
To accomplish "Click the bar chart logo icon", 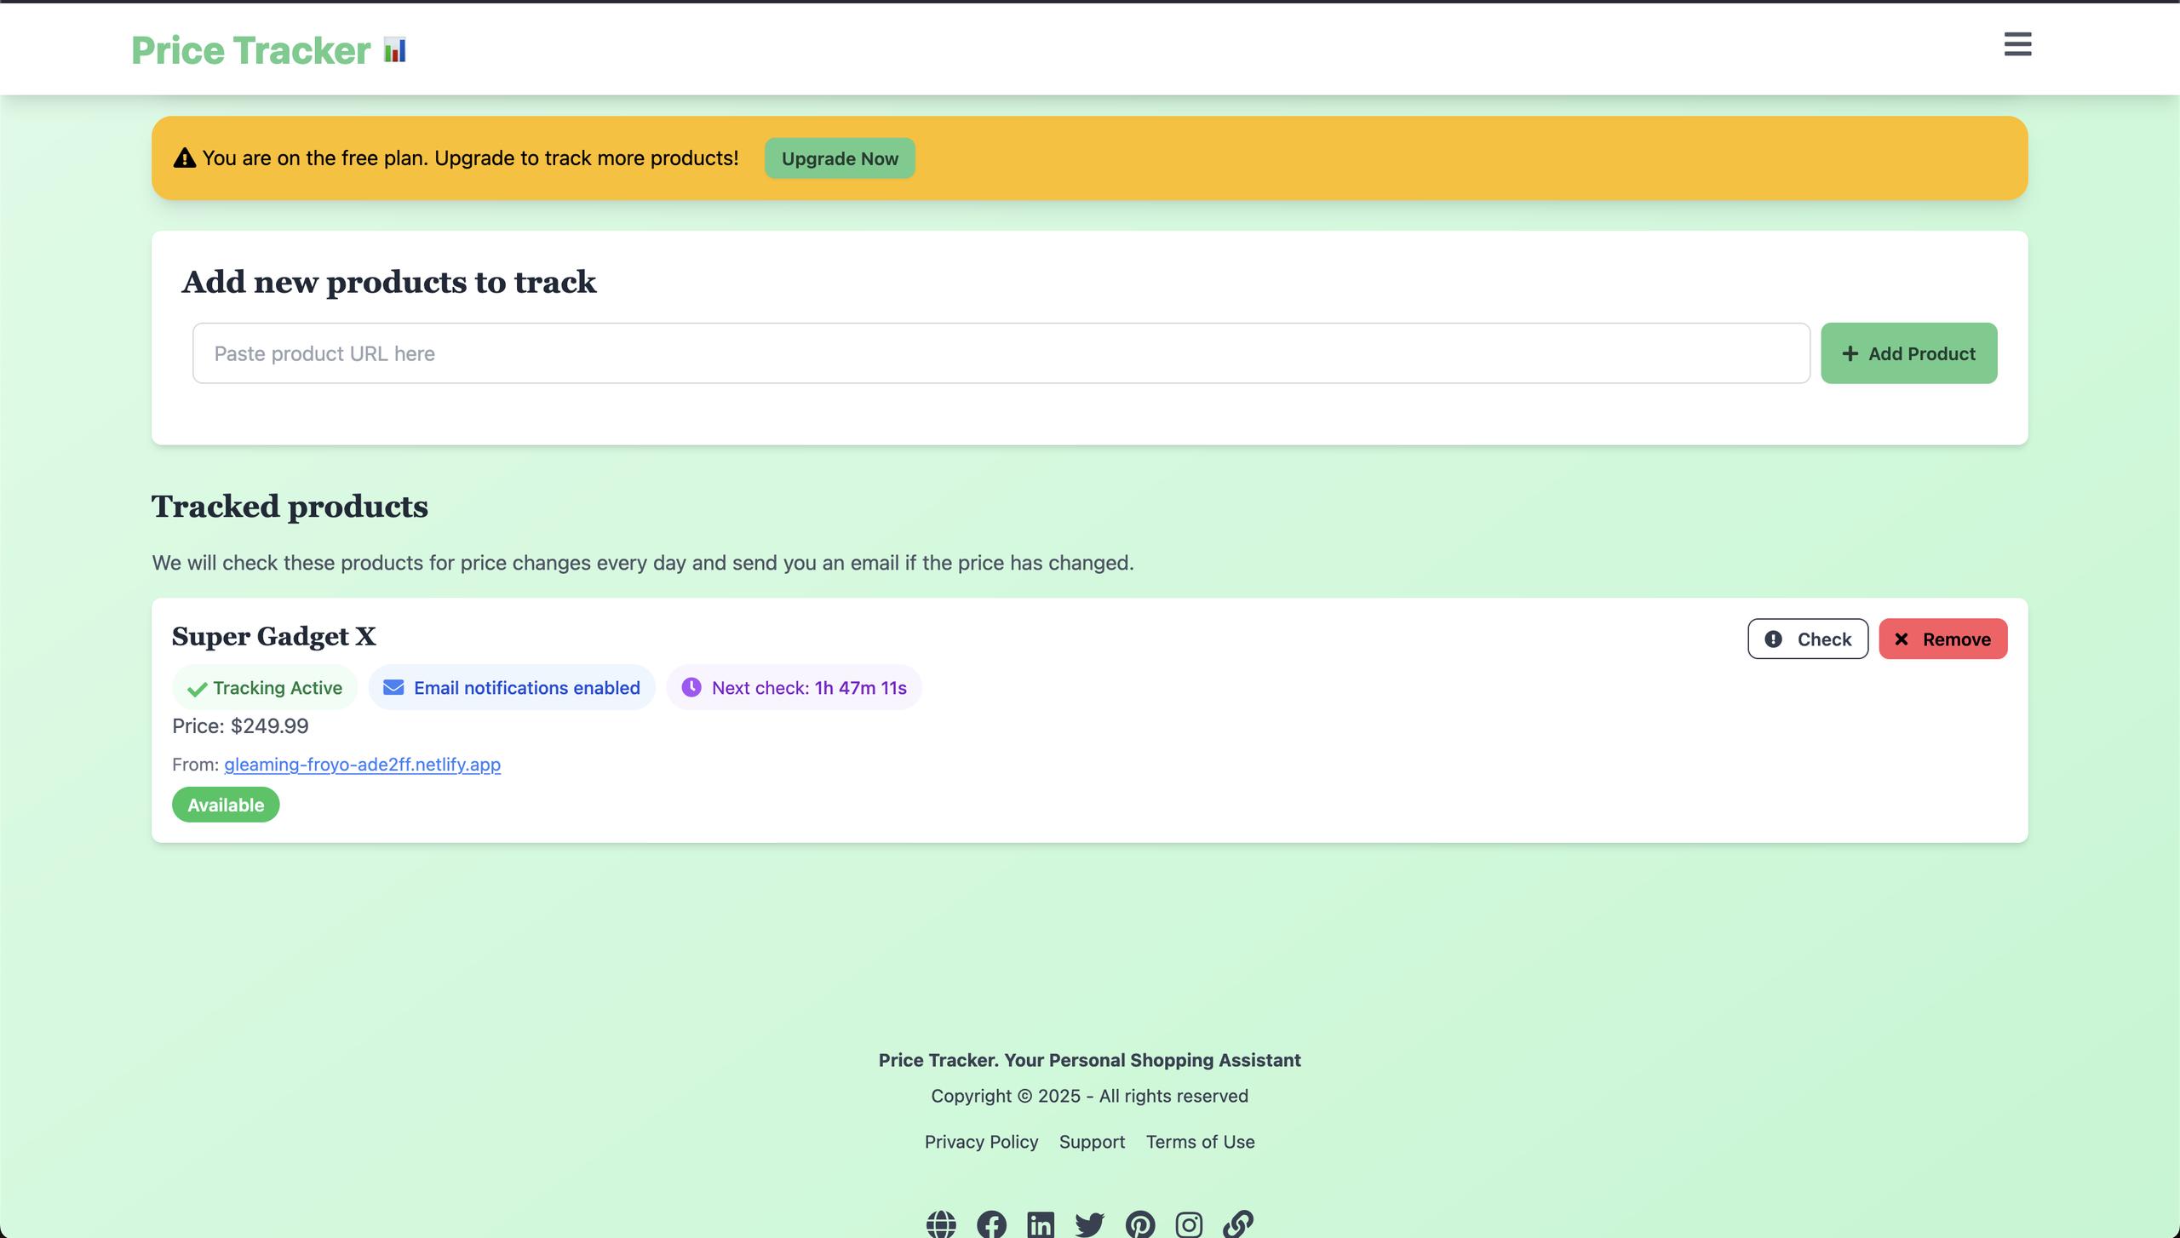I will tap(394, 50).
